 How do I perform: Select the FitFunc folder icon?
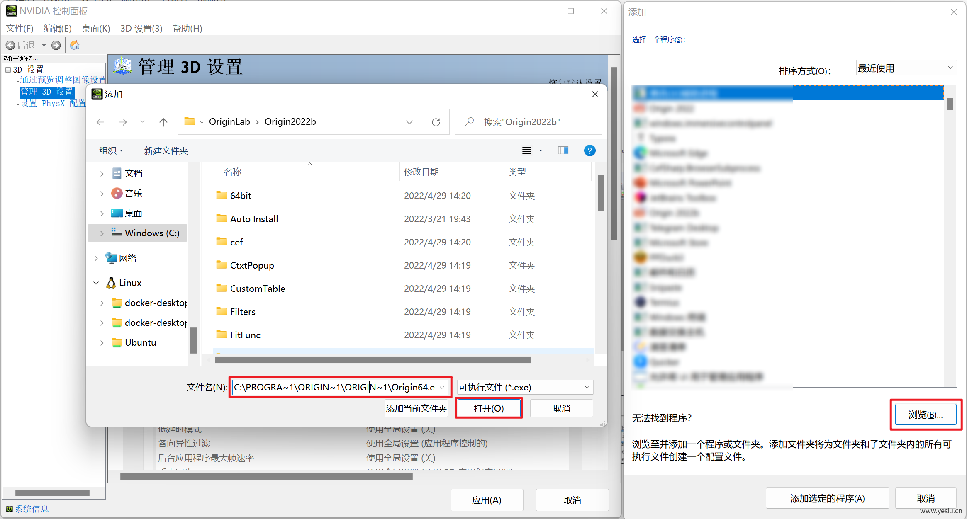[x=222, y=335]
